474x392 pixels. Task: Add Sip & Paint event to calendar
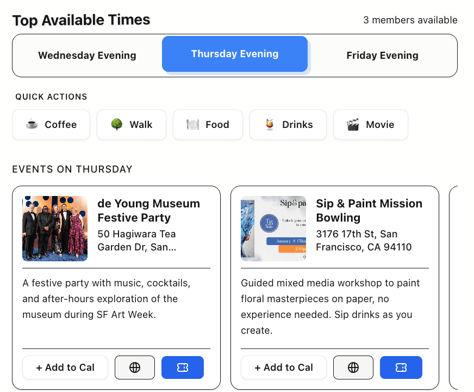point(284,367)
